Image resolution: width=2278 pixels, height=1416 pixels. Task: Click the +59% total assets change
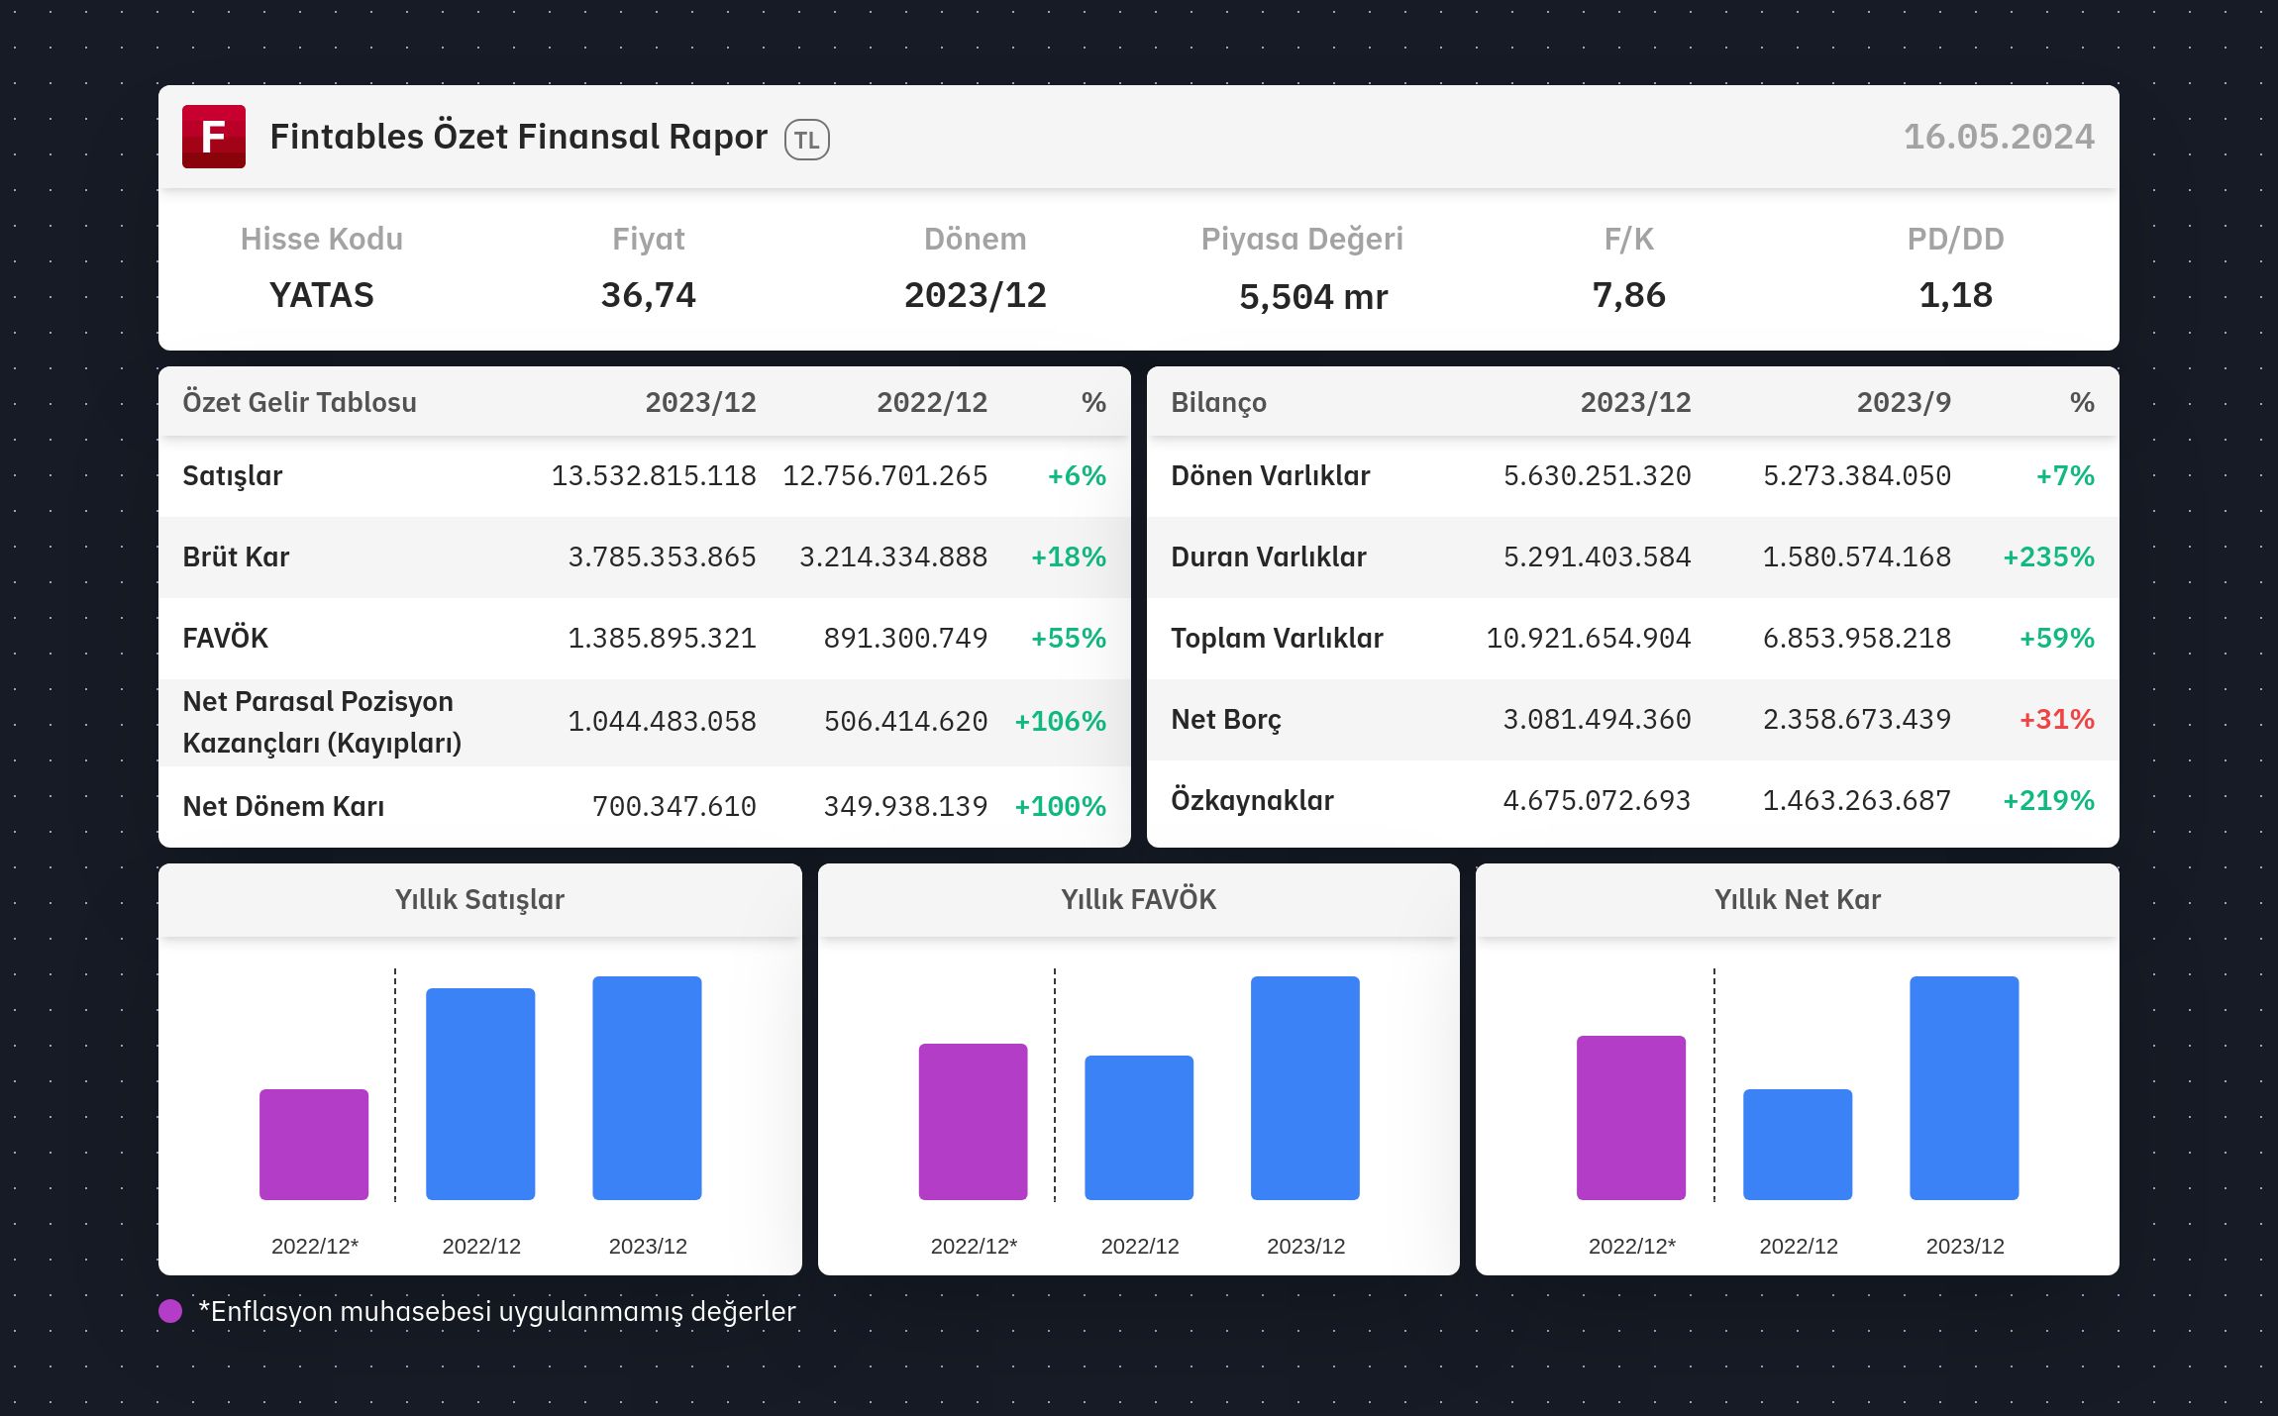[x=2057, y=638]
